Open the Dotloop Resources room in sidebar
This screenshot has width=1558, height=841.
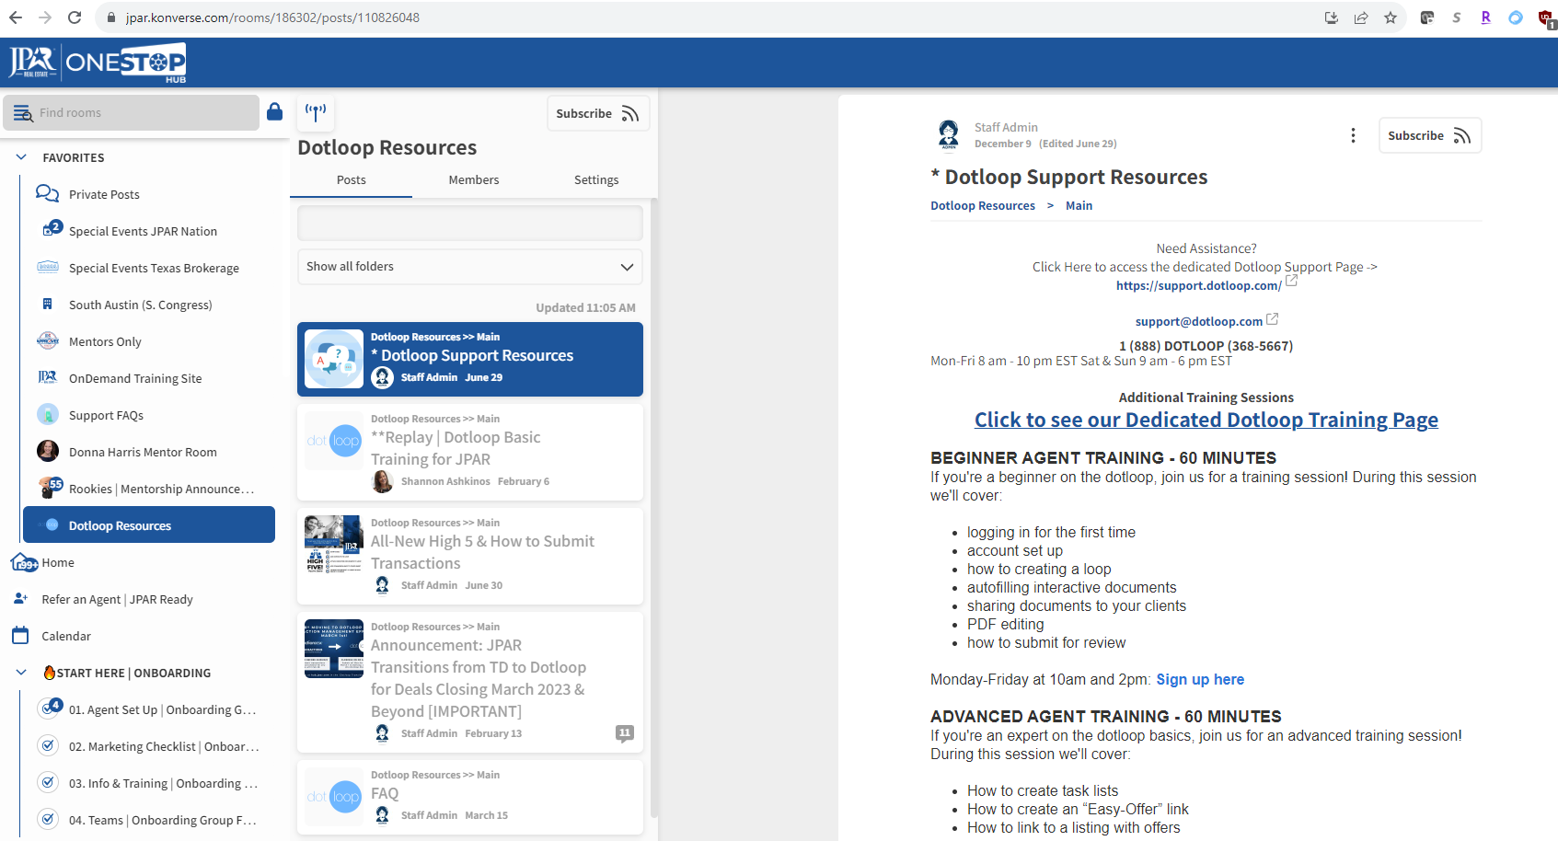tap(149, 524)
